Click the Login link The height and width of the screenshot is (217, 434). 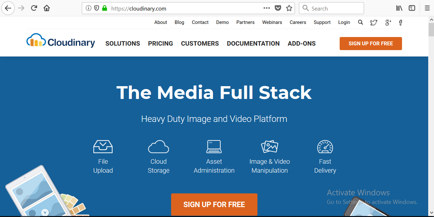click(x=344, y=22)
